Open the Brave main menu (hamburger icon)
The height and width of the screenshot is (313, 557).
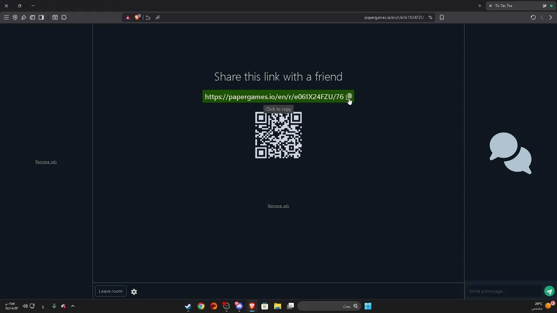(x=6, y=17)
